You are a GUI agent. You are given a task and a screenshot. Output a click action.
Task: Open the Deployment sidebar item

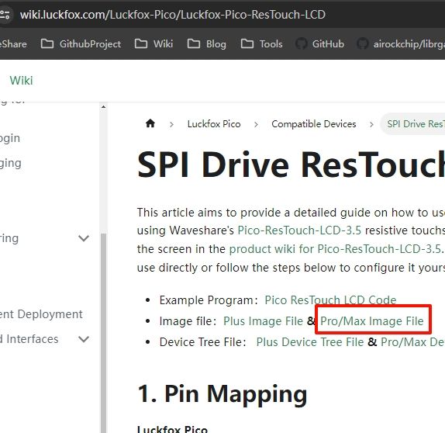pos(41,314)
